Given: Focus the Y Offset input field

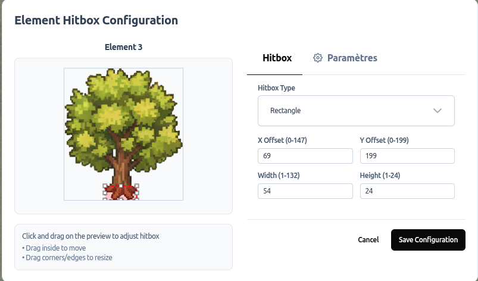Looking at the screenshot, I should [x=407, y=156].
